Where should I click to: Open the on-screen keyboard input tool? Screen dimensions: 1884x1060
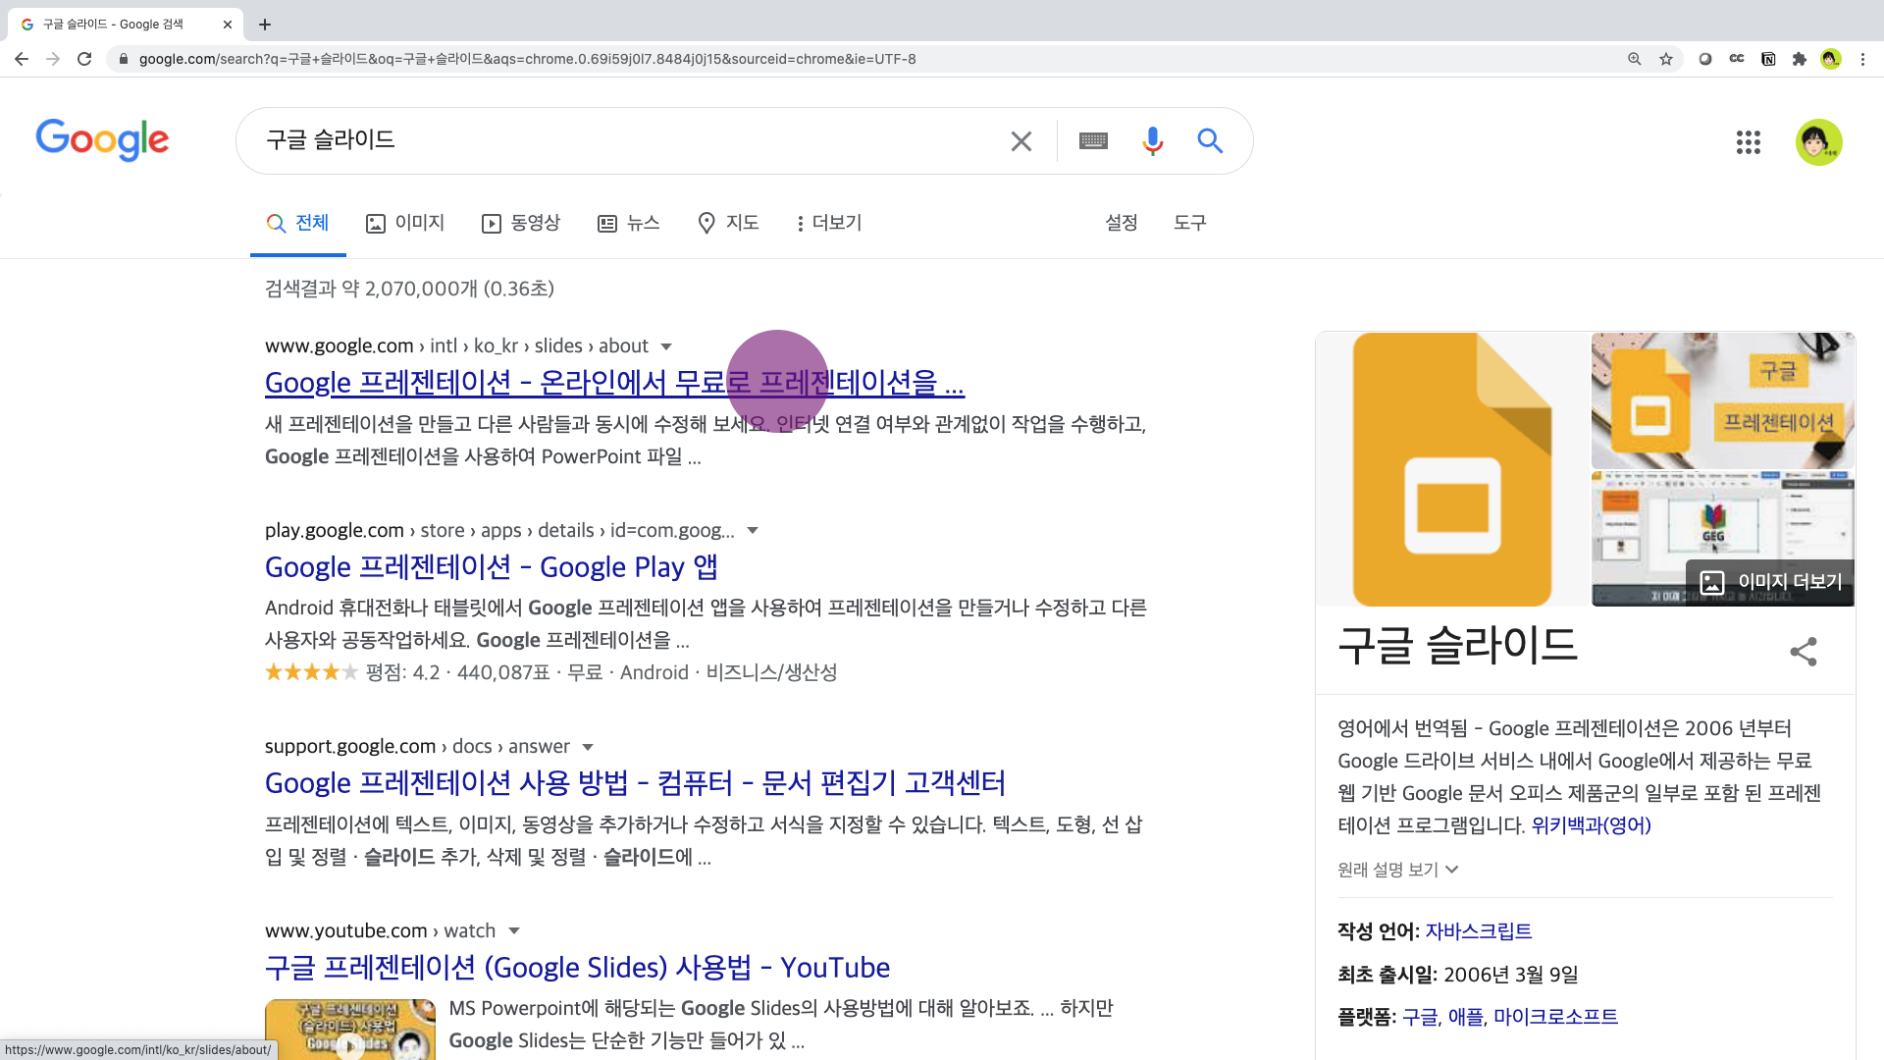point(1093,141)
